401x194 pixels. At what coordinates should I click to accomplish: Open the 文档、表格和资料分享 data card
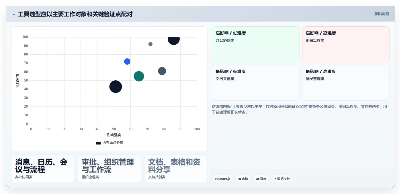(x=176, y=169)
